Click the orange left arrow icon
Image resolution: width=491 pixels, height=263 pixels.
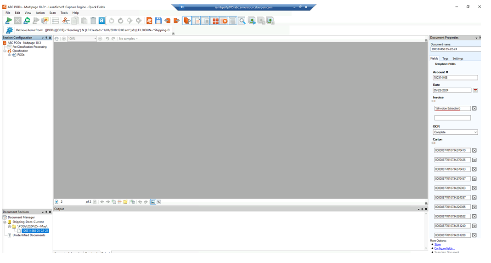pos(168,21)
